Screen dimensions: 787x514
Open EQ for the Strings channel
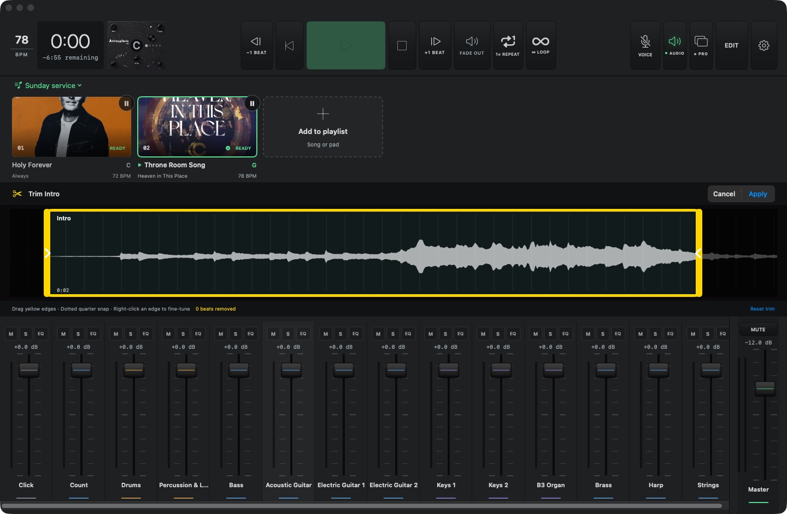[723, 334]
